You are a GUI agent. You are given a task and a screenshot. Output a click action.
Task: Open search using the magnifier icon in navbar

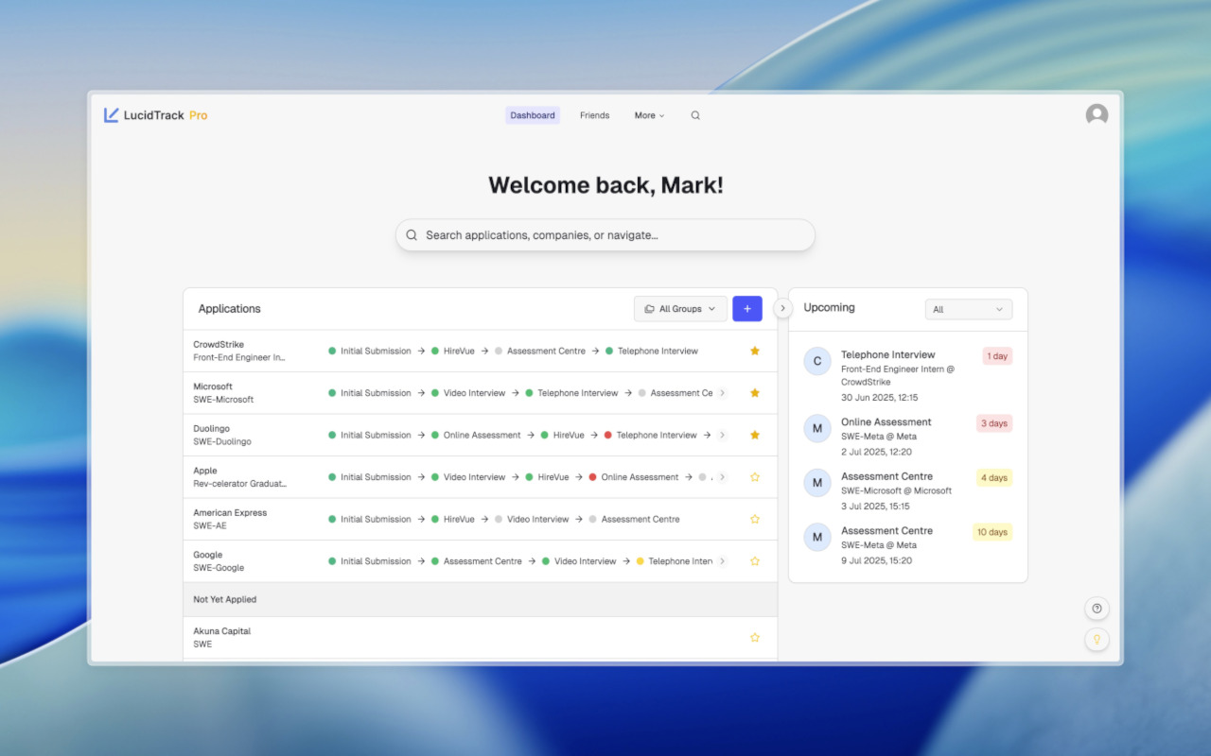(695, 114)
